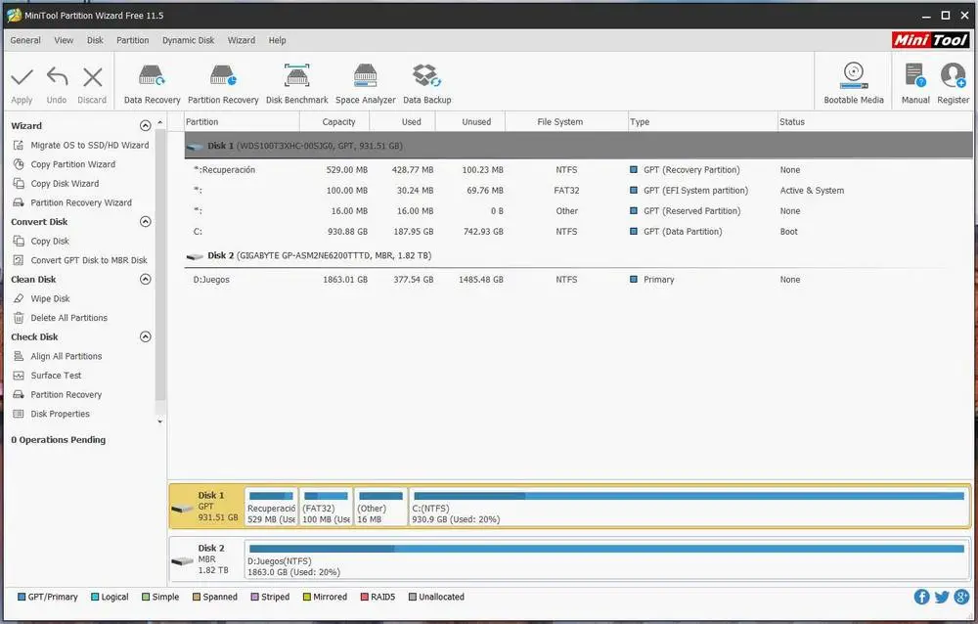The width and height of the screenshot is (978, 624).
Task: Collapse the Wizard section
Action: tap(146, 125)
